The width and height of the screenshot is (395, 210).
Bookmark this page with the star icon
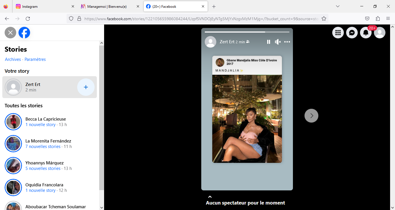[324, 19]
